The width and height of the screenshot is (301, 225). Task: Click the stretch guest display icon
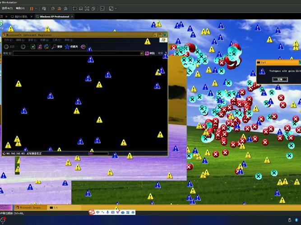click(x=111, y=9)
